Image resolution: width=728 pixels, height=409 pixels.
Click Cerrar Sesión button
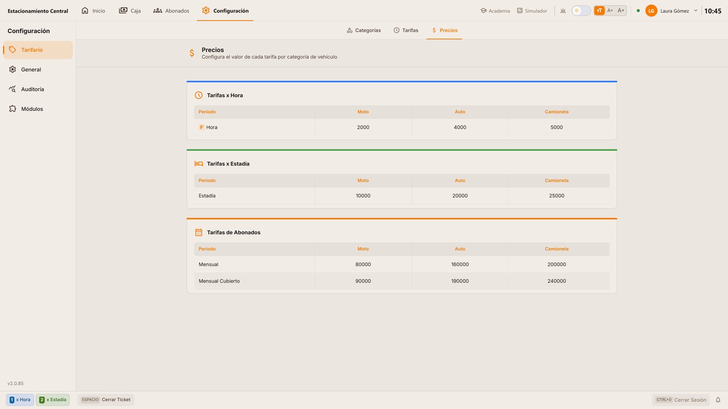click(x=681, y=400)
